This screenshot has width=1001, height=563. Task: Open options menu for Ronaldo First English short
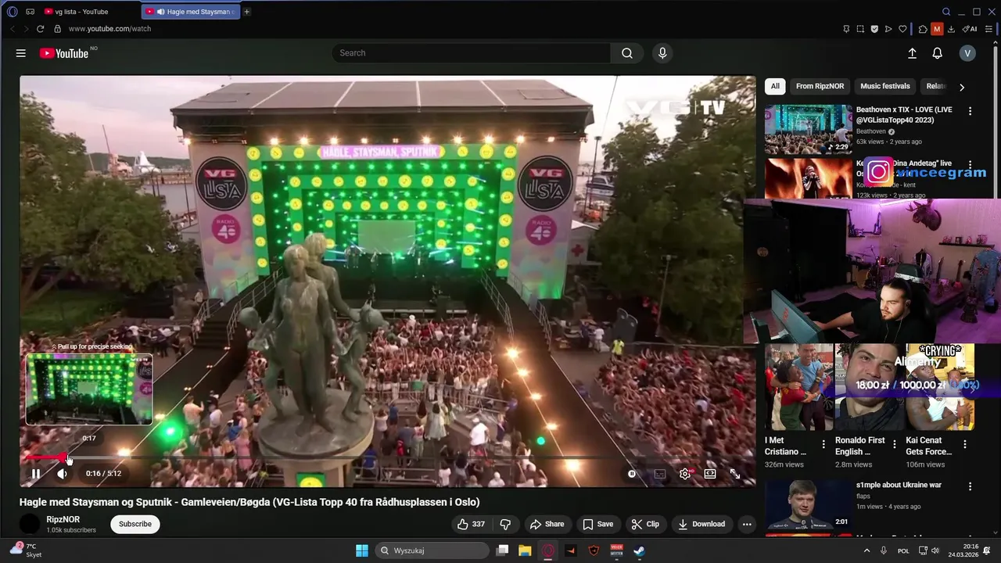895,444
